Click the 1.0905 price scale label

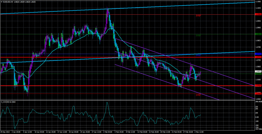pyautogui.click(x=258, y=28)
